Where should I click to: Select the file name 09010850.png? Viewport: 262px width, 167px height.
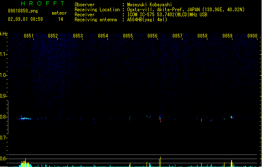click(23, 11)
